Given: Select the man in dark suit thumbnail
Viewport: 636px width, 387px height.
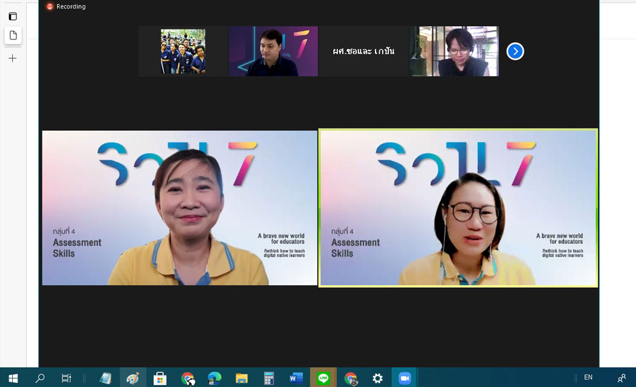Looking at the screenshot, I should tap(273, 51).
